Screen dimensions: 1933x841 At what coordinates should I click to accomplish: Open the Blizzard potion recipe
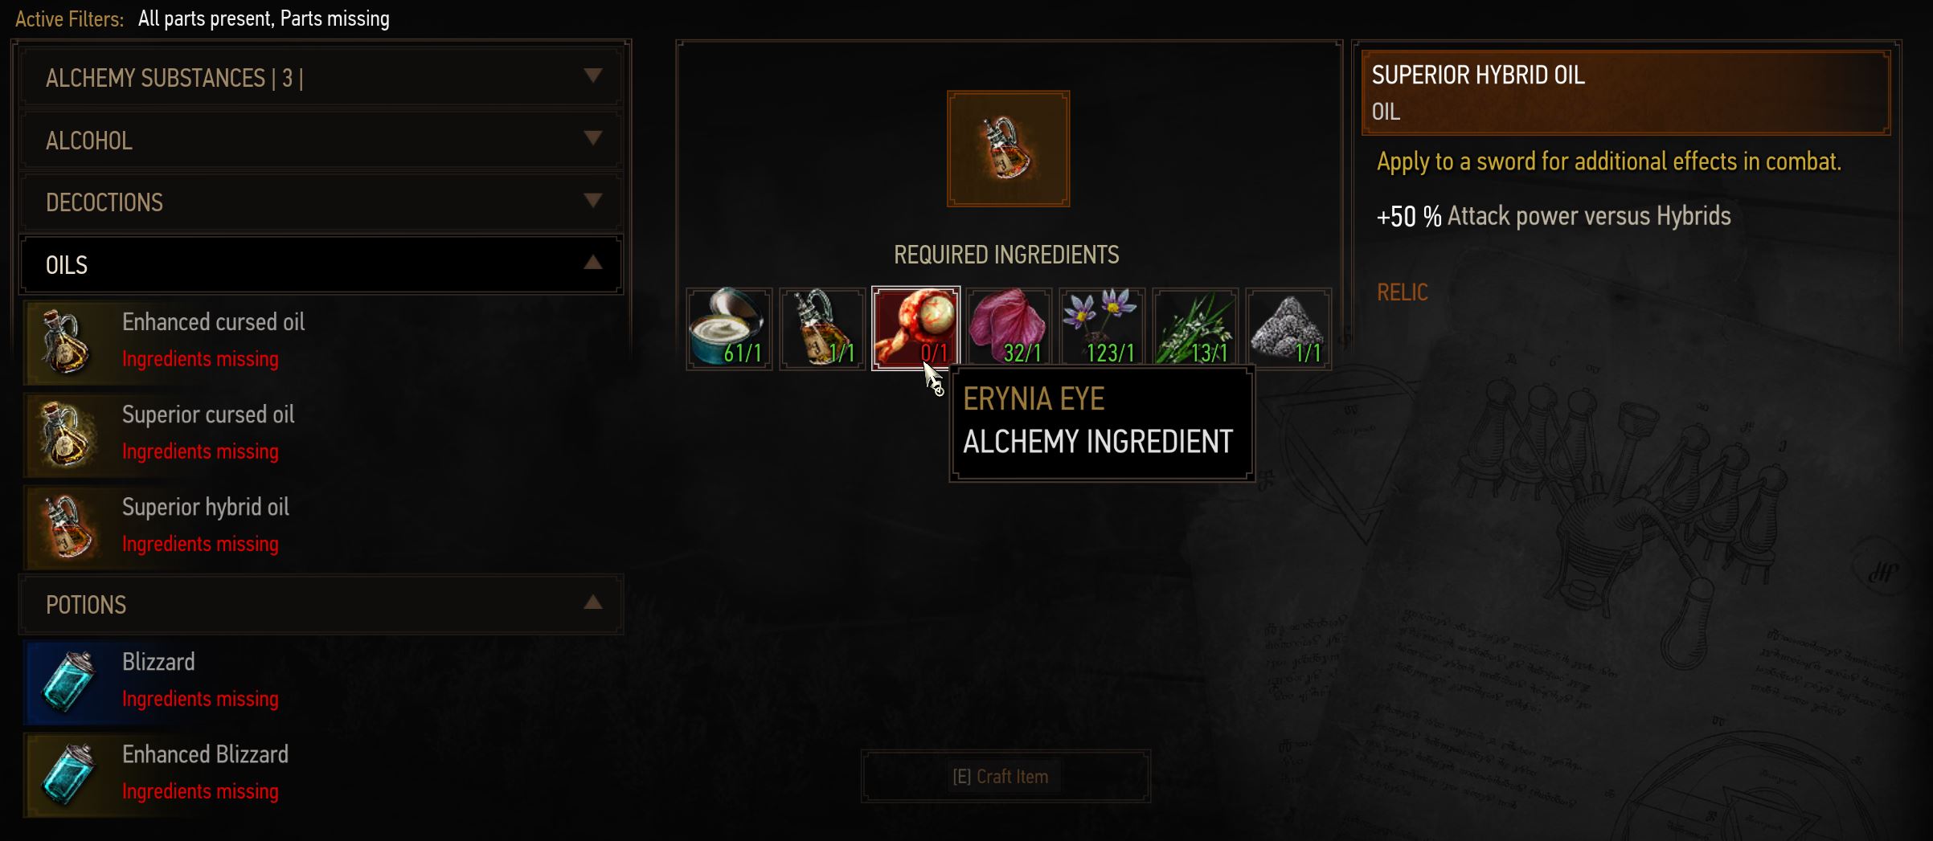pyautogui.click(x=321, y=682)
